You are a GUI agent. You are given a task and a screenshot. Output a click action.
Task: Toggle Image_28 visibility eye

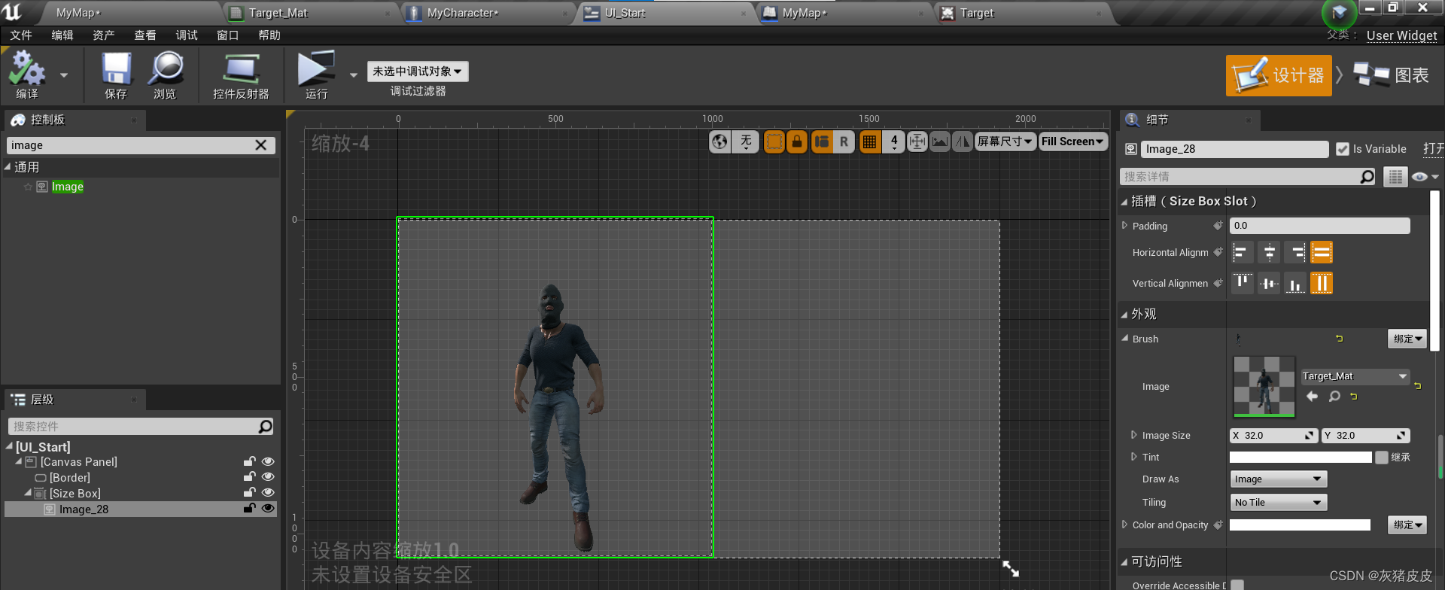(267, 508)
